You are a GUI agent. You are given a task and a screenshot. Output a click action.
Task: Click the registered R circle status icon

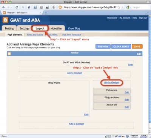pos(127,136)
